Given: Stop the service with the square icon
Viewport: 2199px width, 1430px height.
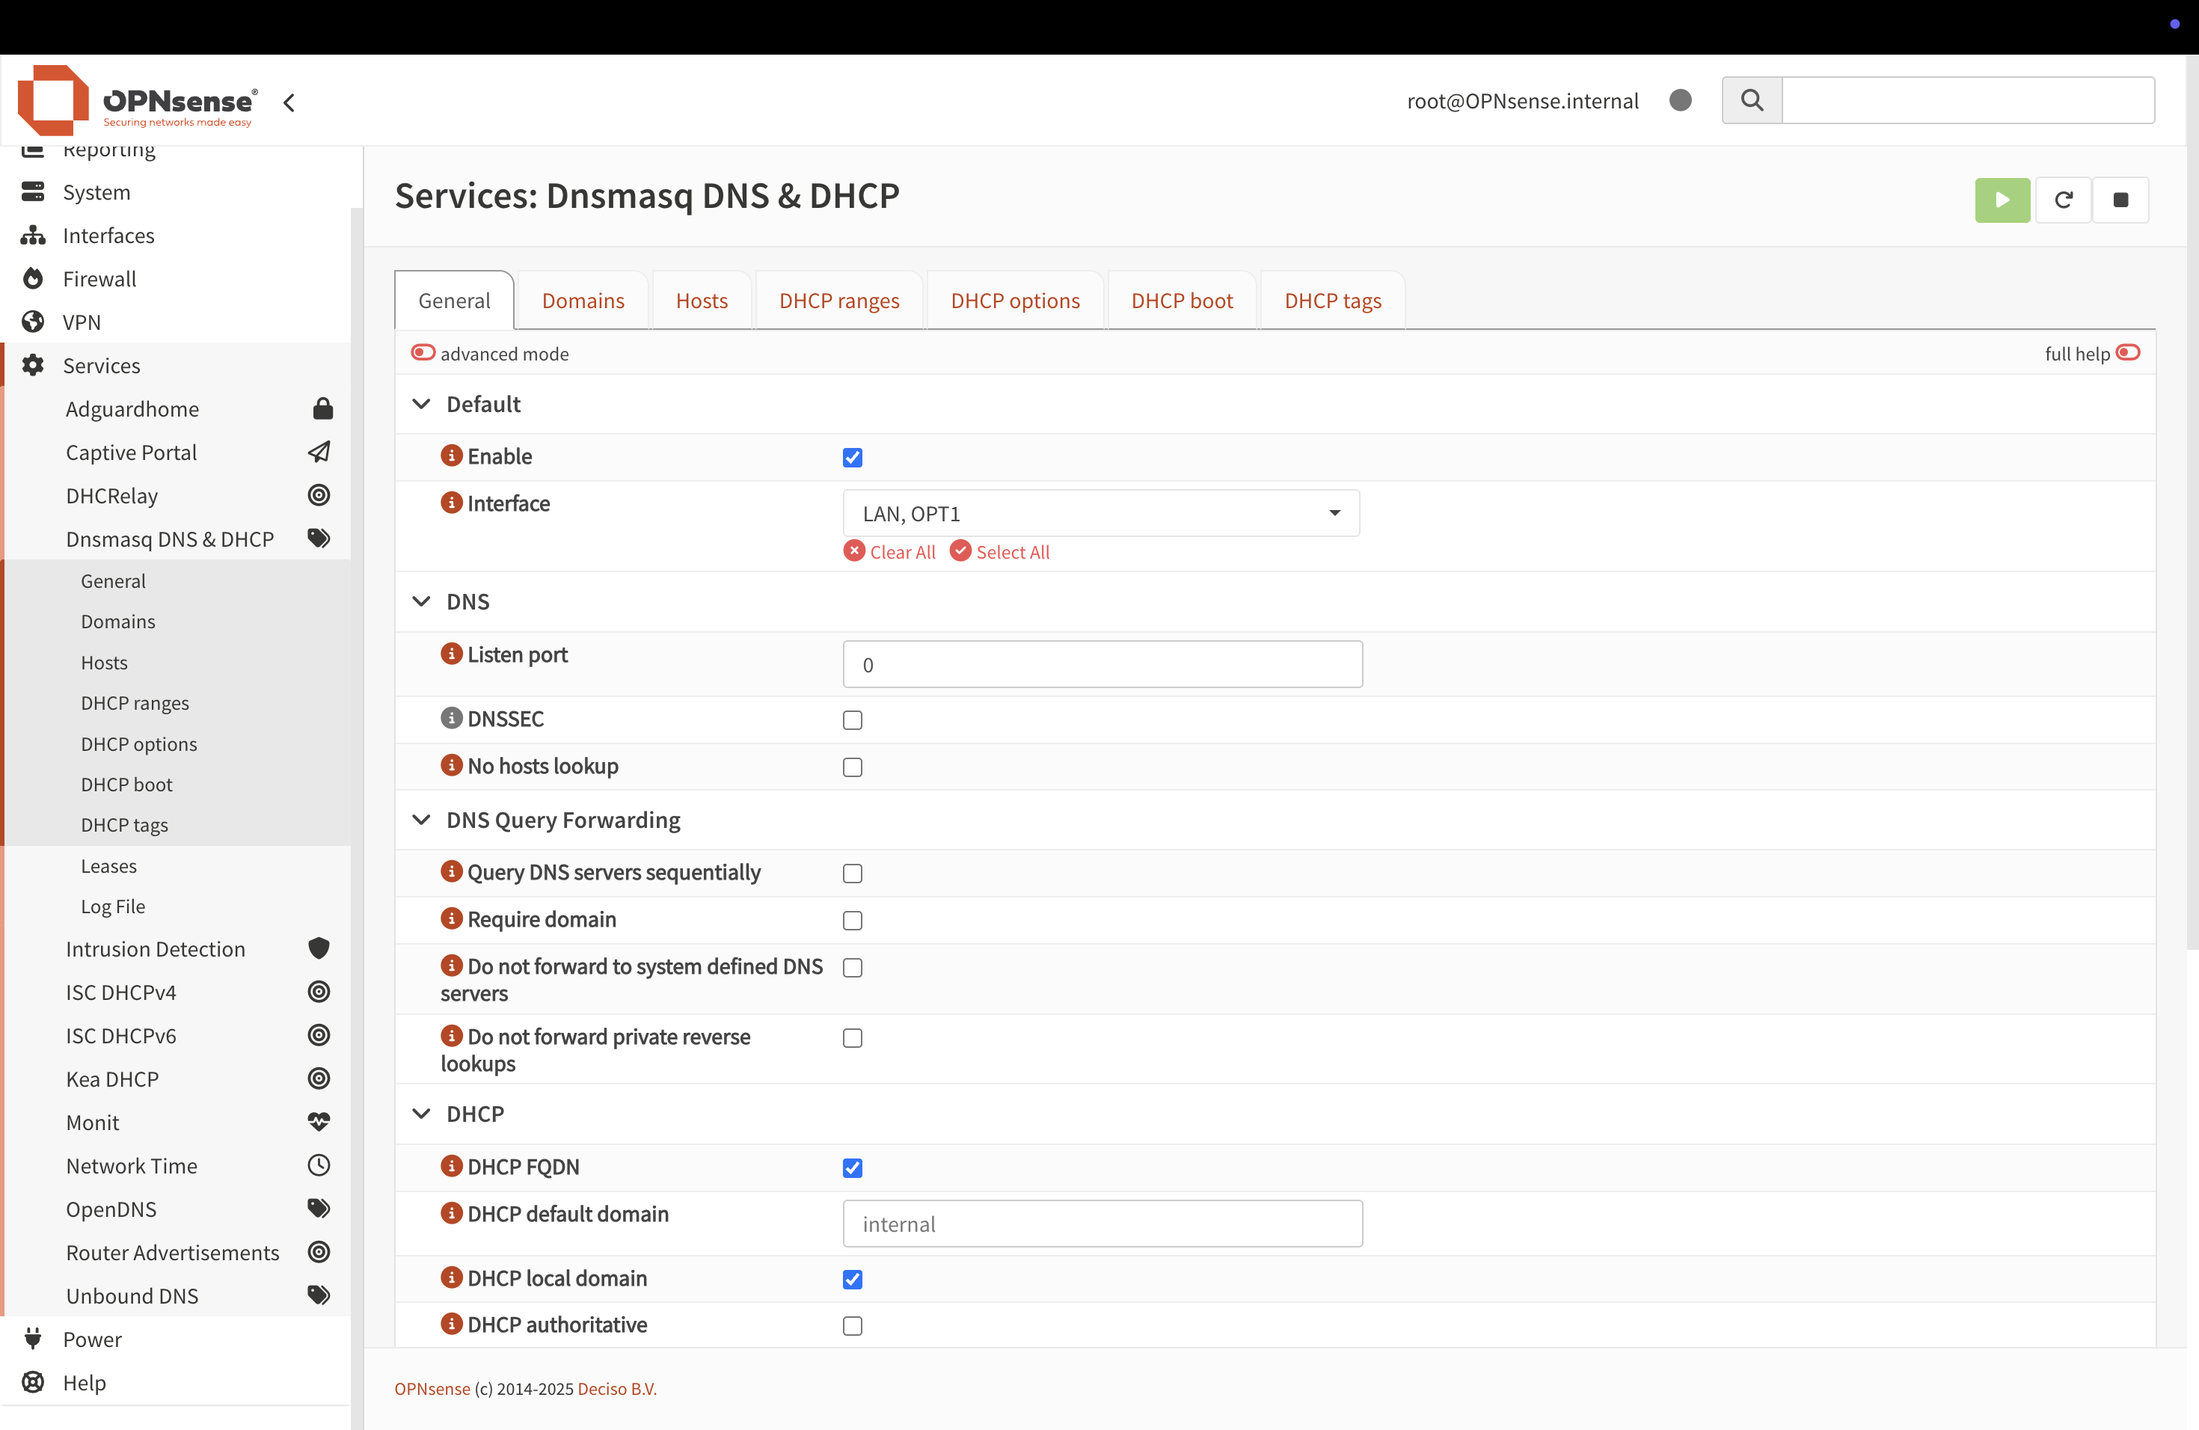Looking at the screenshot, I should coord(2120,200).
